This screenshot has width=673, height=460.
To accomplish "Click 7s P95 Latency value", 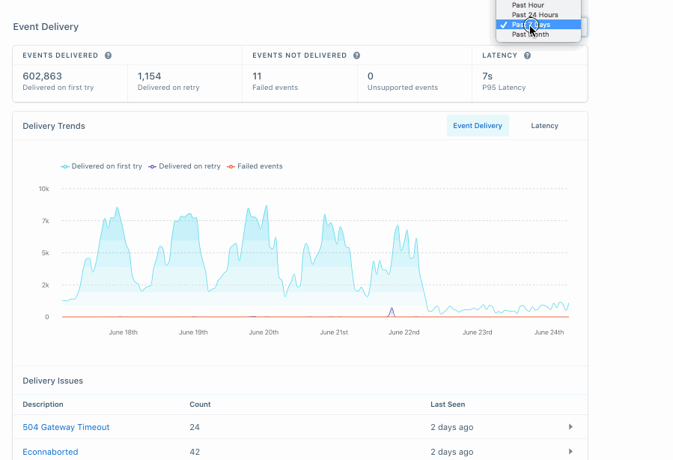I will (487, 76).
